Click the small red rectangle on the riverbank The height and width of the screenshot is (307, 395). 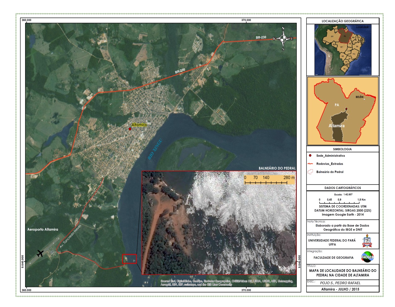(129, 259)
